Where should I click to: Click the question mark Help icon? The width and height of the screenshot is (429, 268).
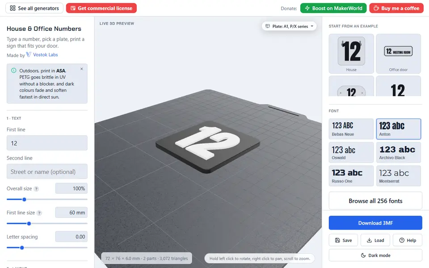tap(402, 240)
